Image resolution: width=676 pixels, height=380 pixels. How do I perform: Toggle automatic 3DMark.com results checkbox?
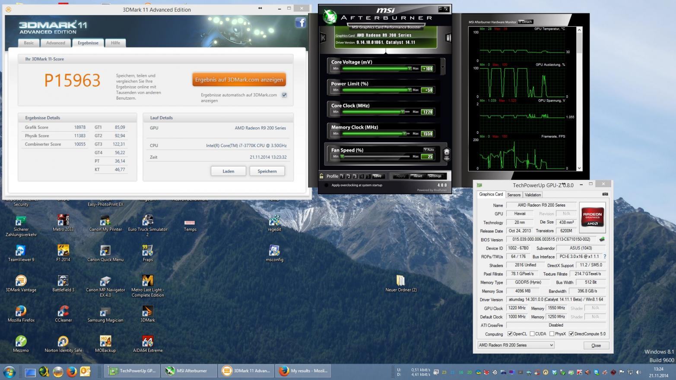(284, 95)
